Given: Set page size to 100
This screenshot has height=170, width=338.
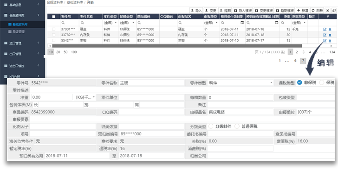Looking at the screenshot, I should click(x=74, y=52).
